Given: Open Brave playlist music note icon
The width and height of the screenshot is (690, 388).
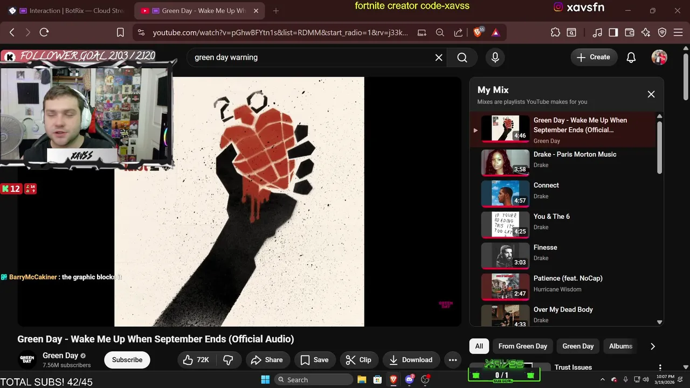Looking at the screenshot, I should coord(597,32).
